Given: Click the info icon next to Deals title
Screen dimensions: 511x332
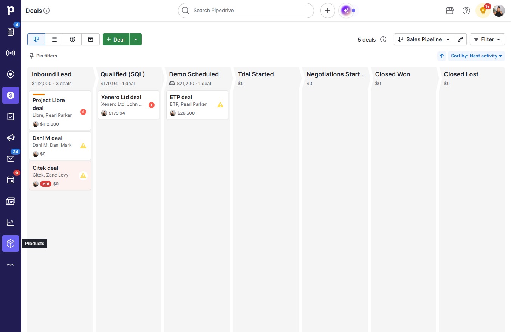Looking at the screenshot, I should point(47,11).
